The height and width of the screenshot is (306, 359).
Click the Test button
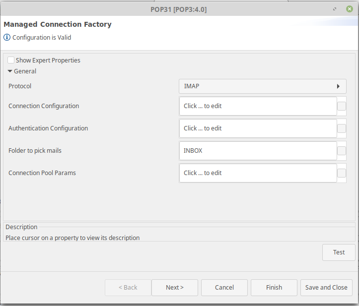pyautogui.click(x=339, y=252)
